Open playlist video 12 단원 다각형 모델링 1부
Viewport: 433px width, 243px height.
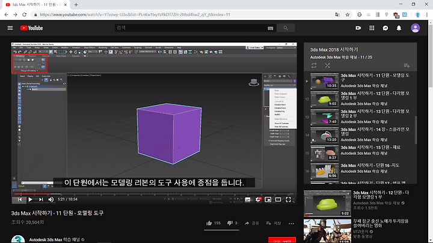(375, 95)
